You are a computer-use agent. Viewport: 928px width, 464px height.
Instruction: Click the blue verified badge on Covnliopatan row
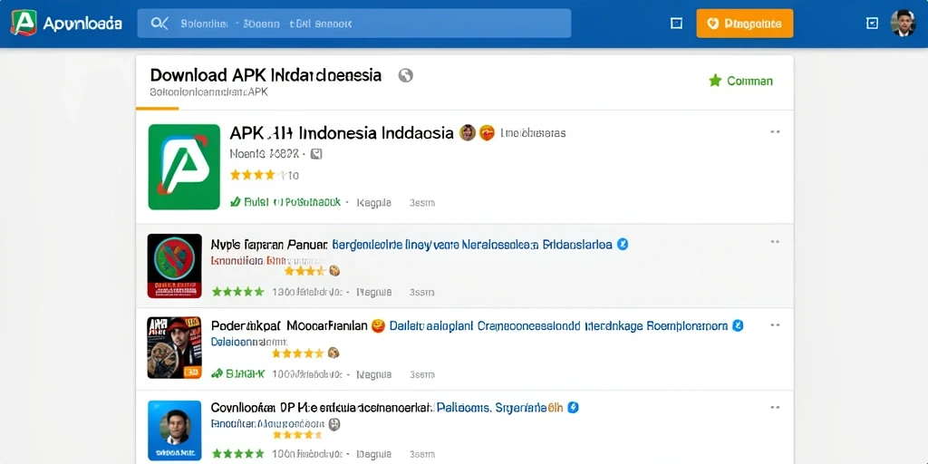[x=573, y=407]
